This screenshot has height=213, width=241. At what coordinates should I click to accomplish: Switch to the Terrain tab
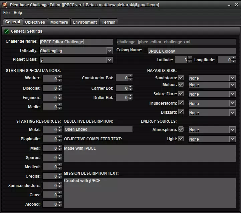[x=108, y=22]
